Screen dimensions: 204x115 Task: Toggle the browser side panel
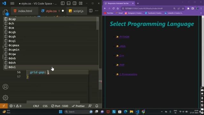[x=193, y=9]
